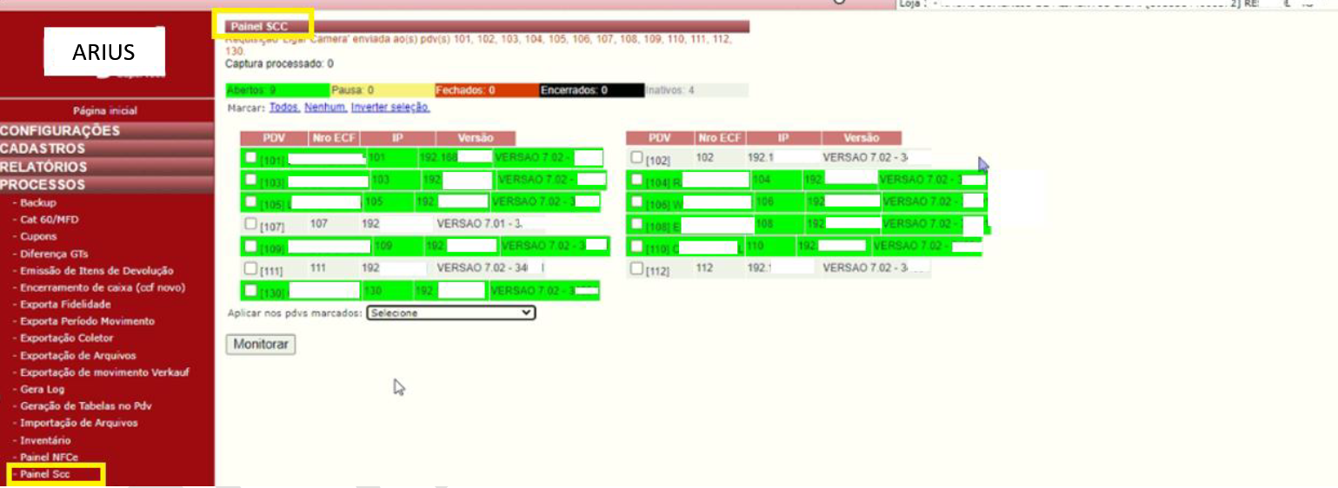Enable the checkbox for PDV 111
The width and height of the screenshot is (1338, 488).
250,268
